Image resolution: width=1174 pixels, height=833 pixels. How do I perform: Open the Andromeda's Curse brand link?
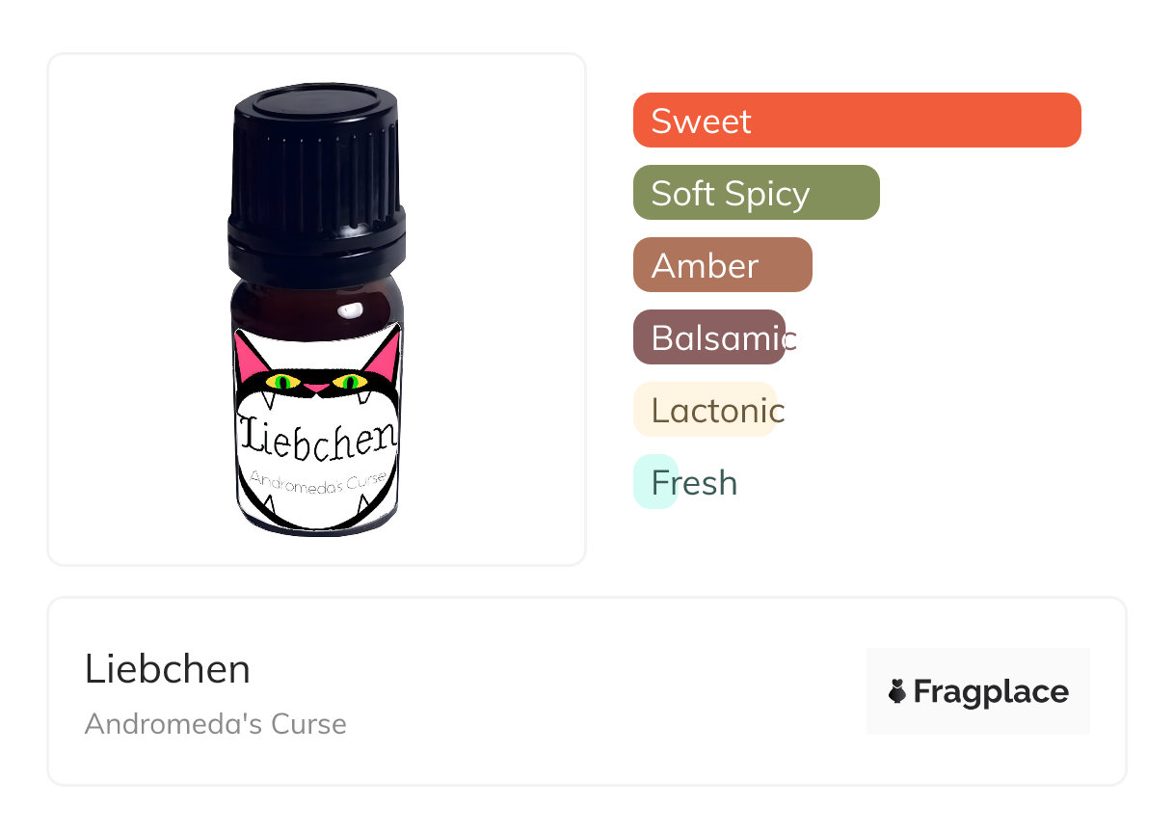click(x=216, y=724)
